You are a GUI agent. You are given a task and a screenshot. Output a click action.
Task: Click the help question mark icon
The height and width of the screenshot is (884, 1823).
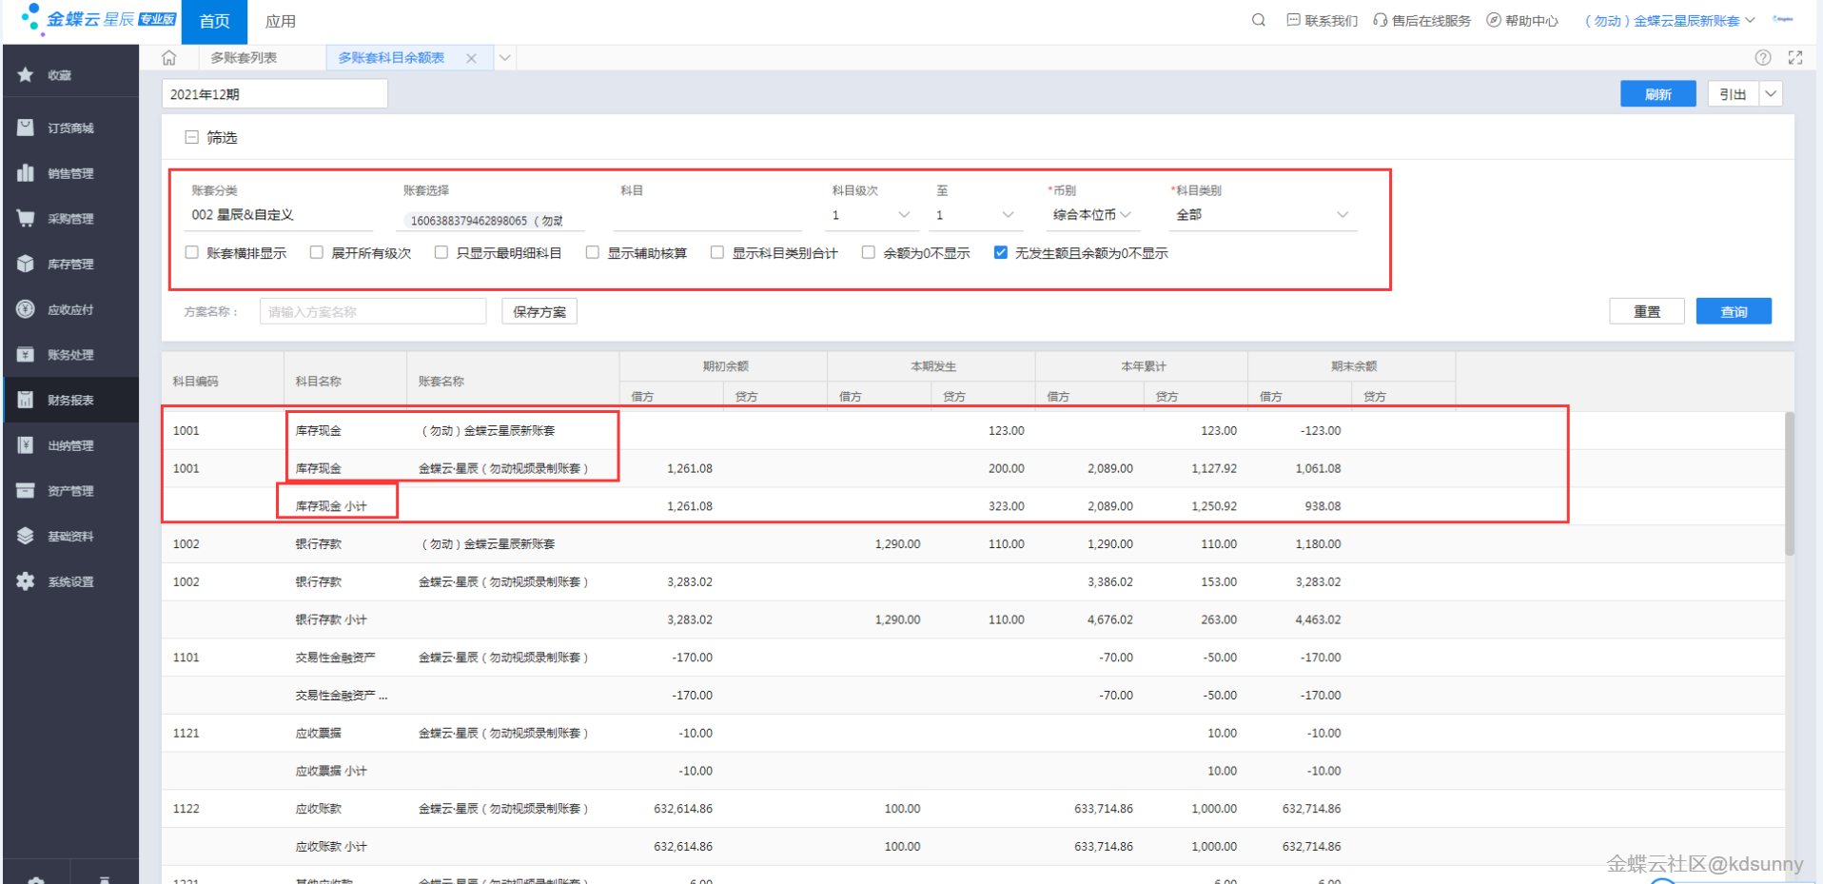[1762, 58]
